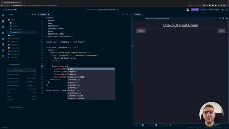Click the new file icon in Files header
229x129 pixels.
pyautogui.click(x=32, y=14)
